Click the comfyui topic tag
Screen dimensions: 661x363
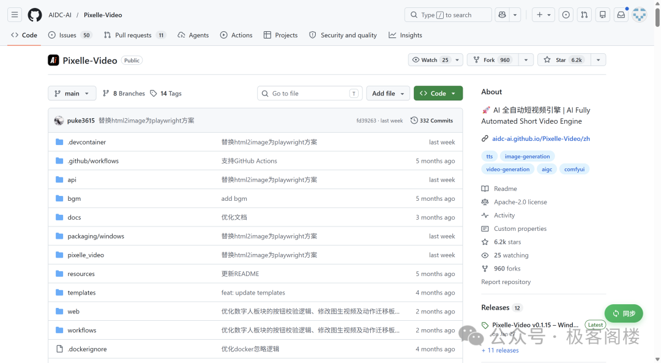tap(574, 169)
